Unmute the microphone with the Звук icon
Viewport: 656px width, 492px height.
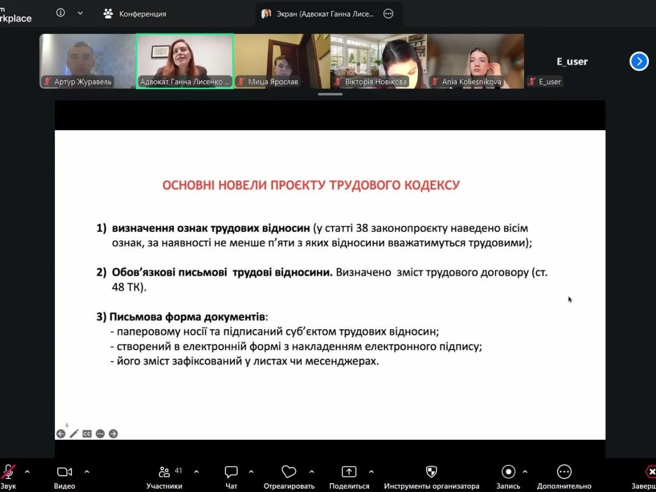8,472
